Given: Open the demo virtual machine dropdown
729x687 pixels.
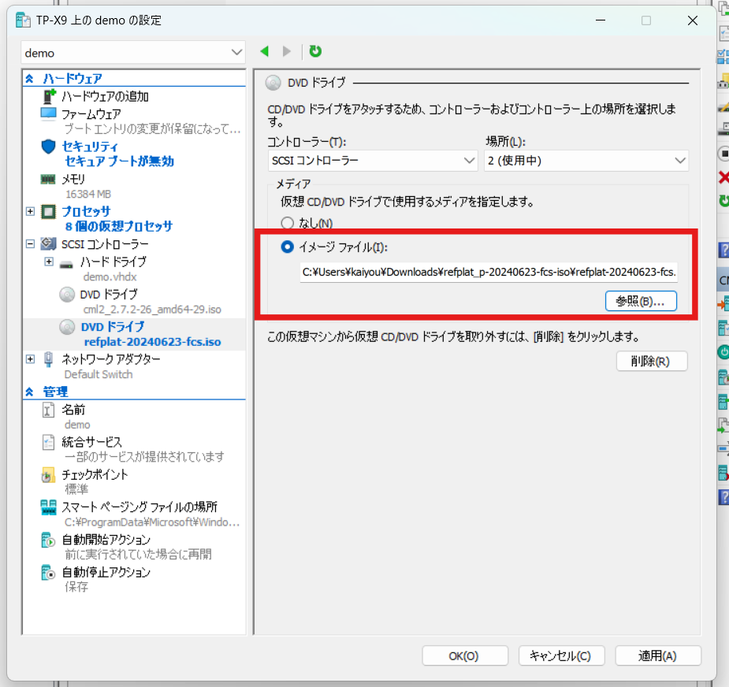Looking at the screenshot, I should [x=133, y=53].
